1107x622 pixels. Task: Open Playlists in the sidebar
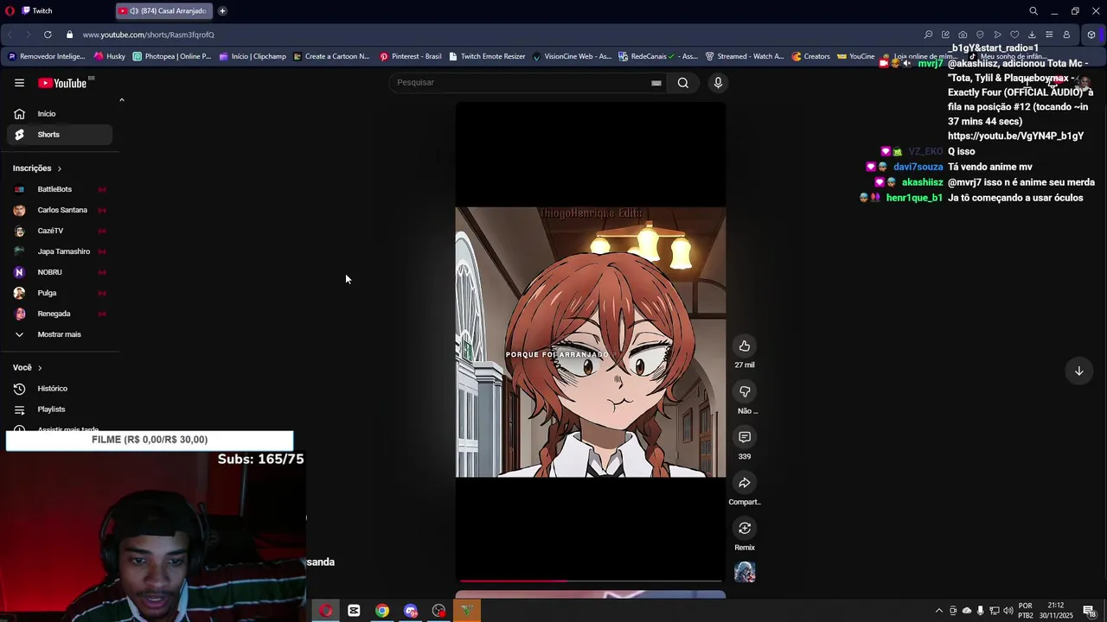60,409
